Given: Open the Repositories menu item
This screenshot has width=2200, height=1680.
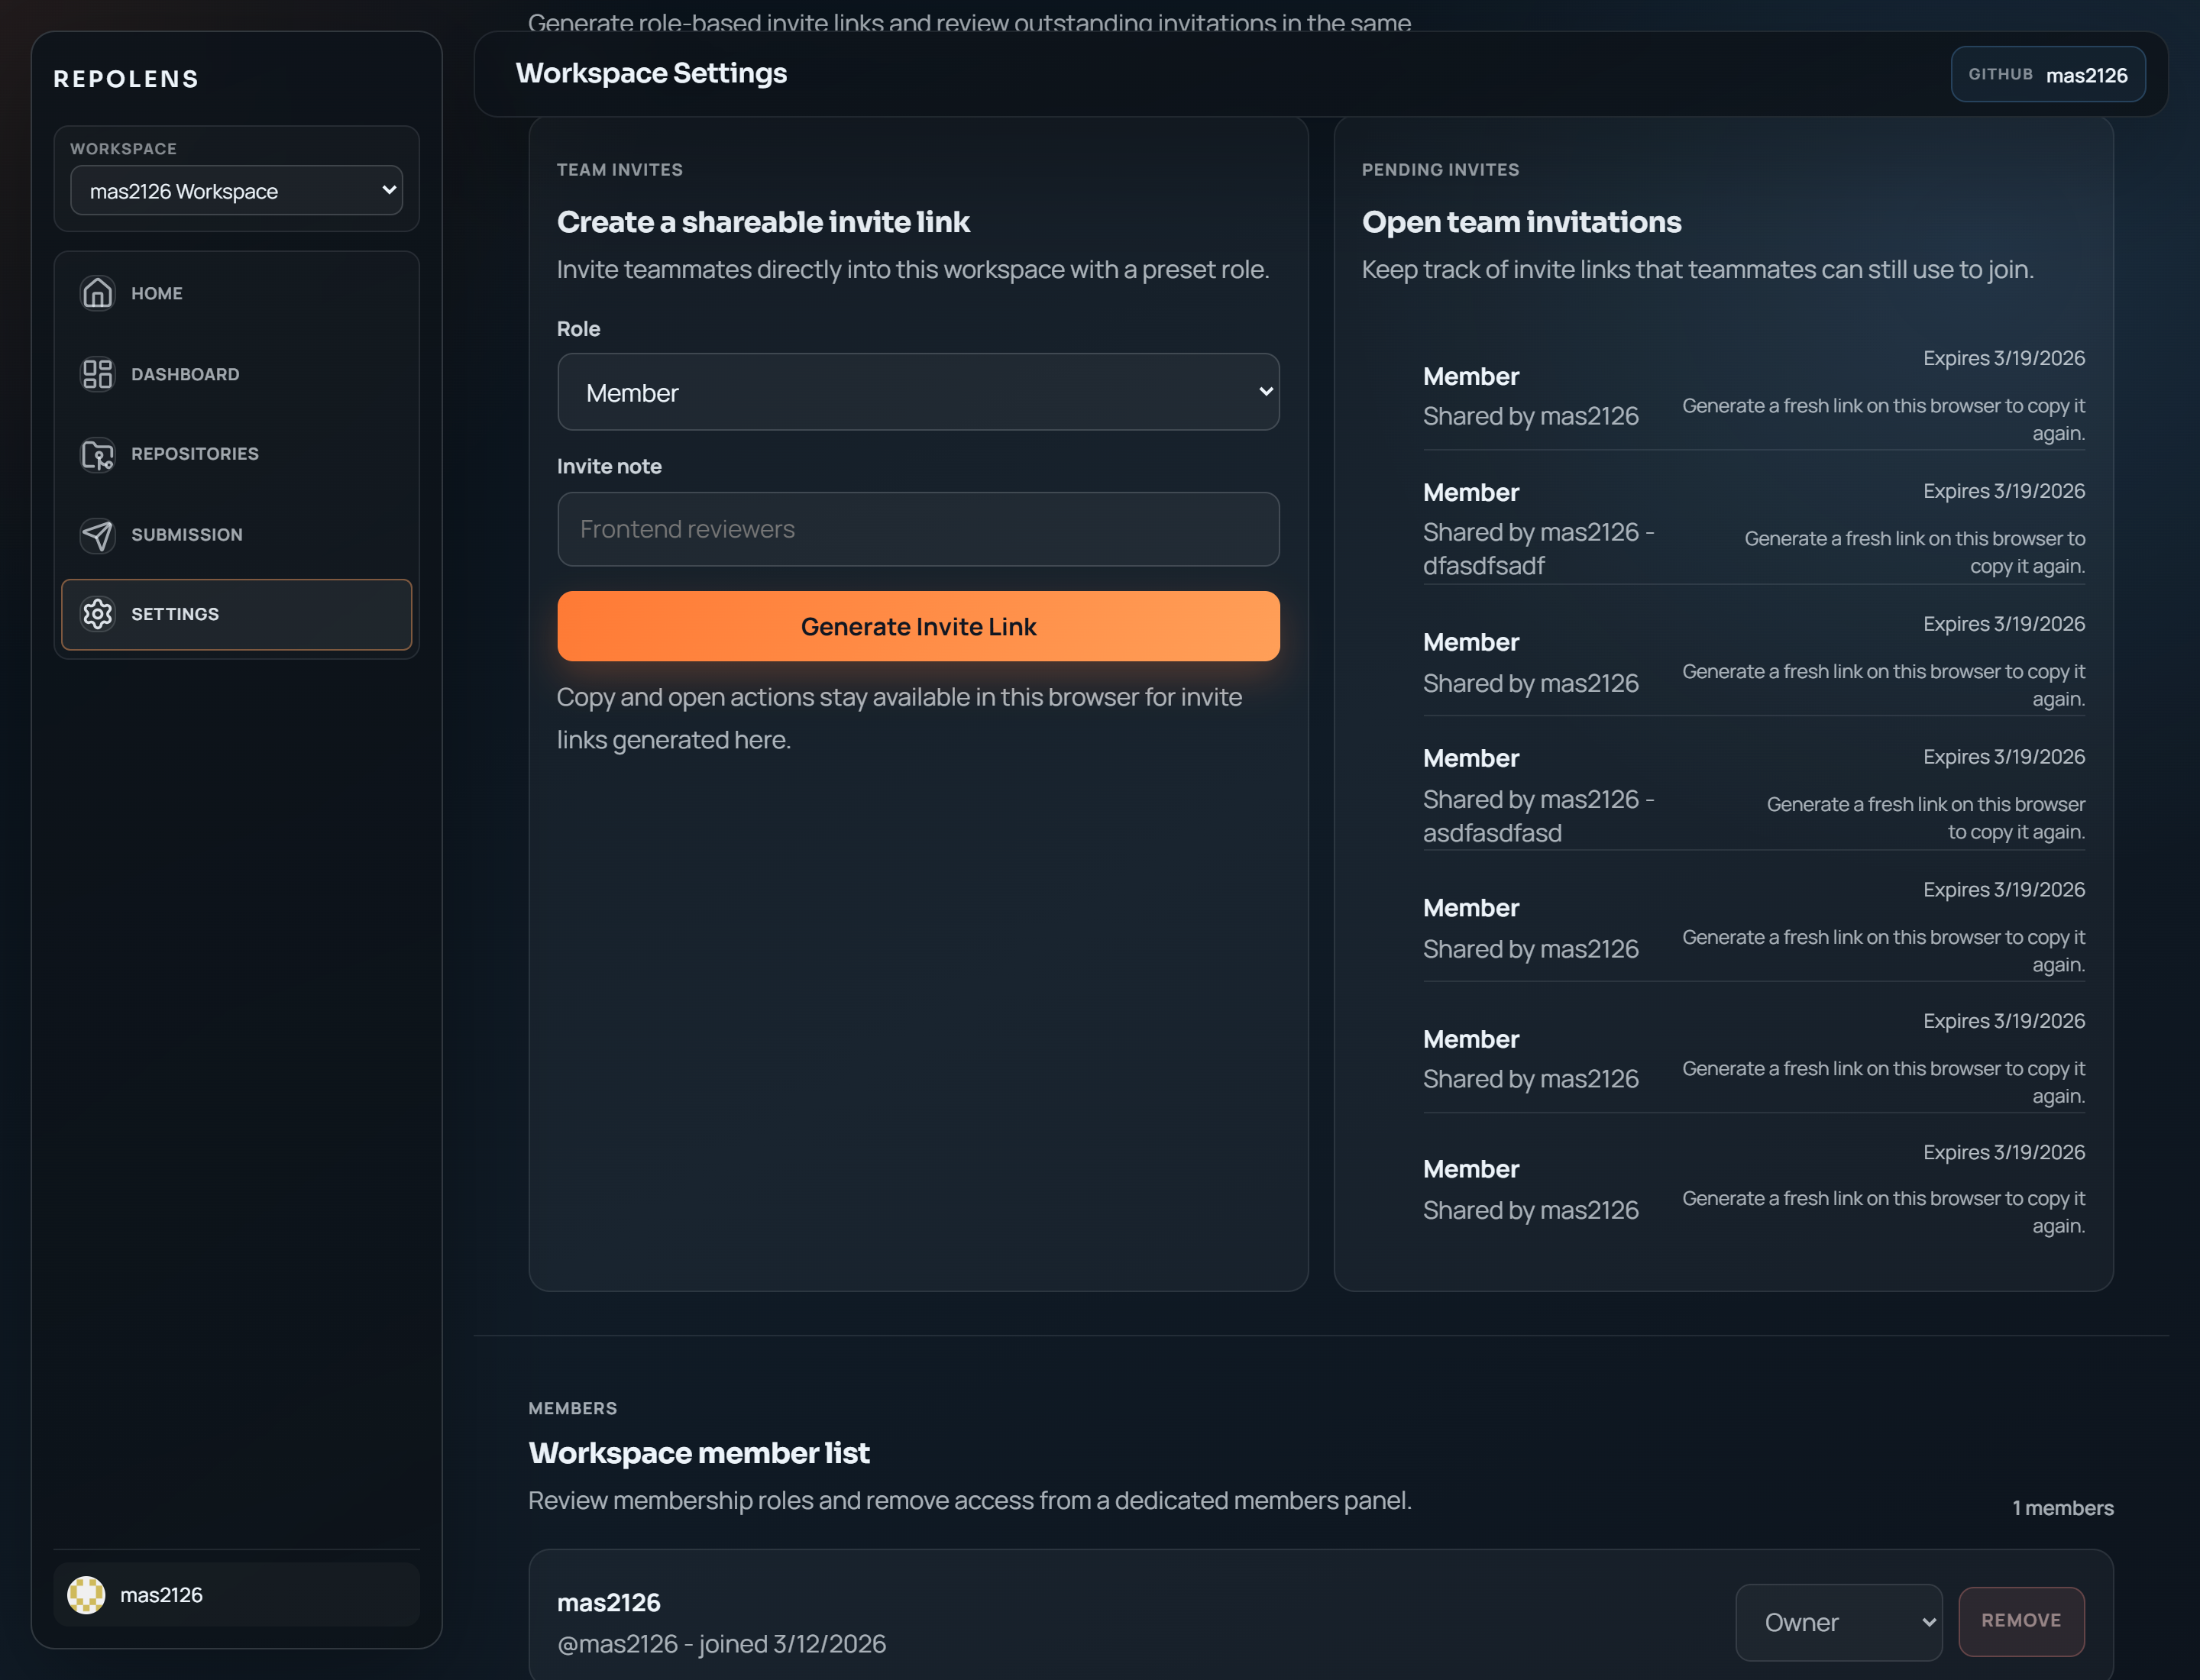Looking at the screenshot, I should (195, 454).
